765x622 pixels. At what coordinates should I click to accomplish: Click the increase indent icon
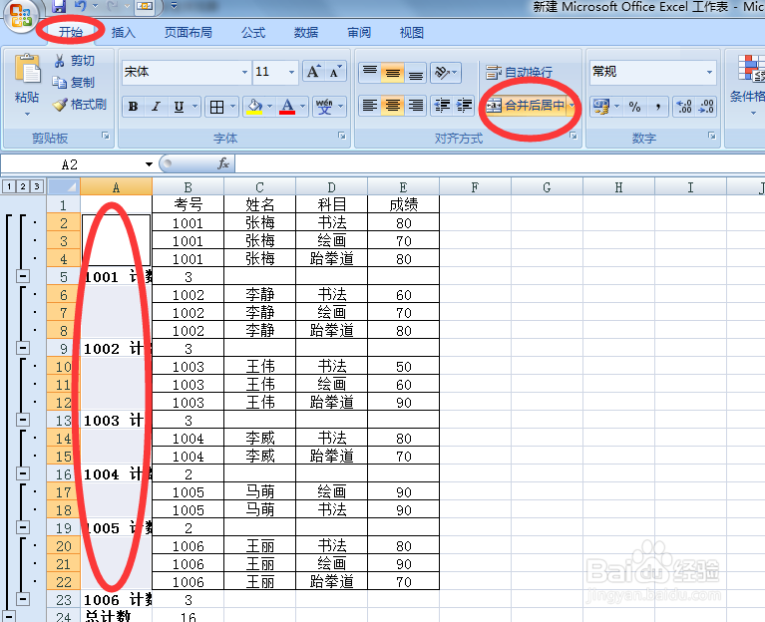click(x=464, y=106)
